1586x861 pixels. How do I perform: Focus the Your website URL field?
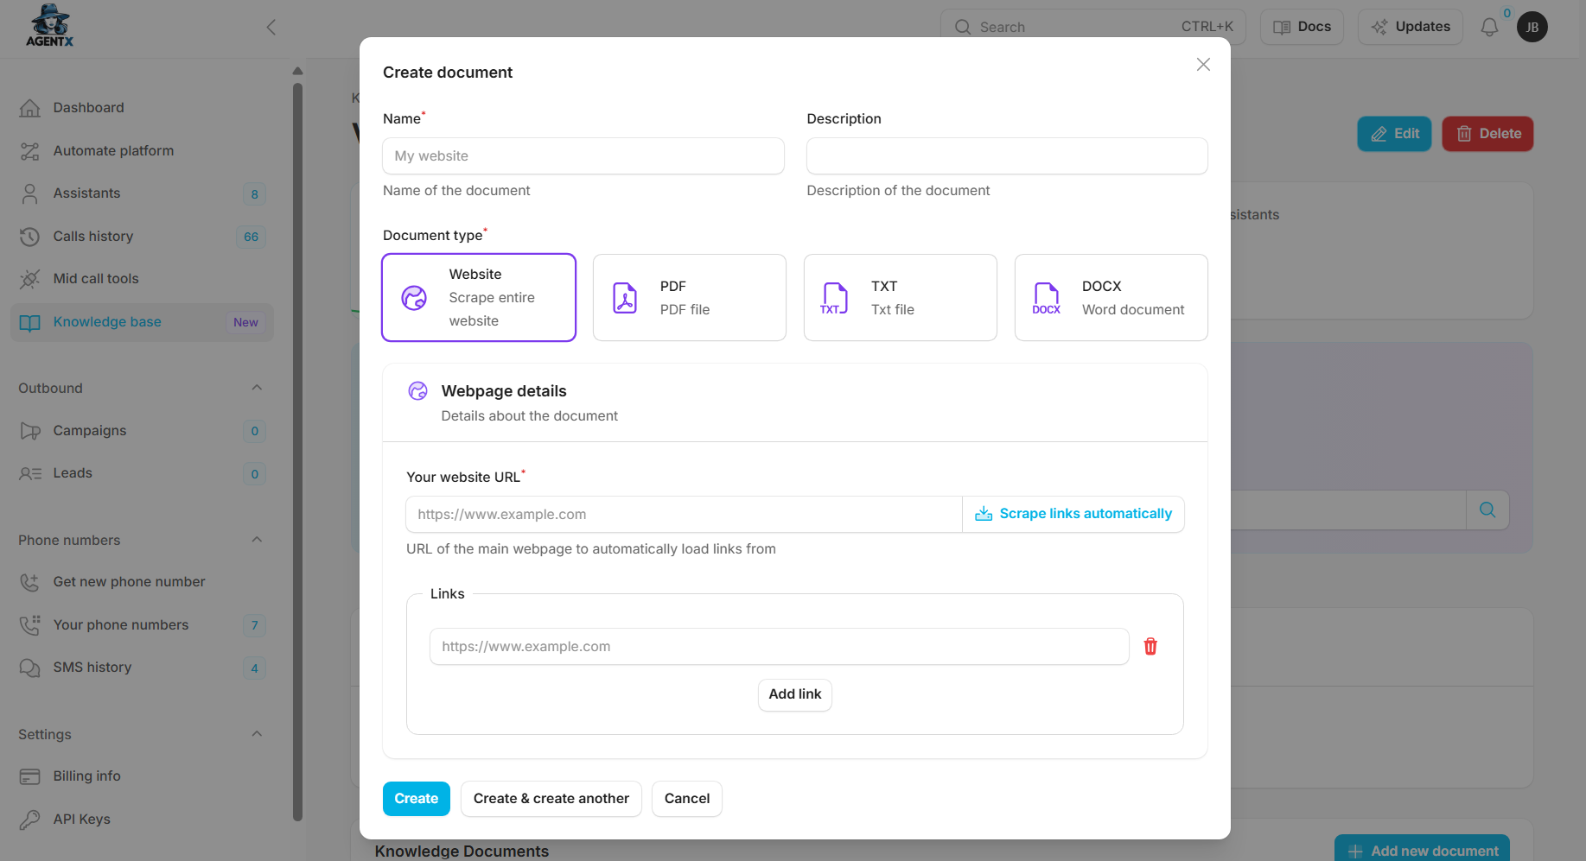click(x=683, y=515)
